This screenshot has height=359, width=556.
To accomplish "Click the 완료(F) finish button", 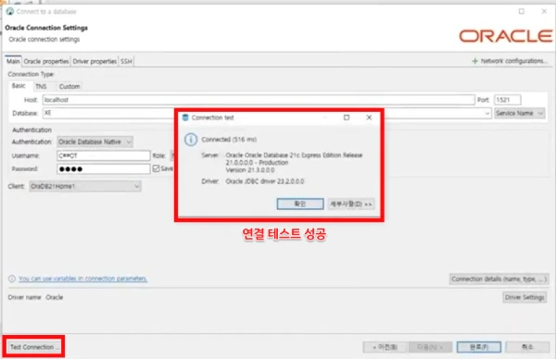I will [479, 347].
